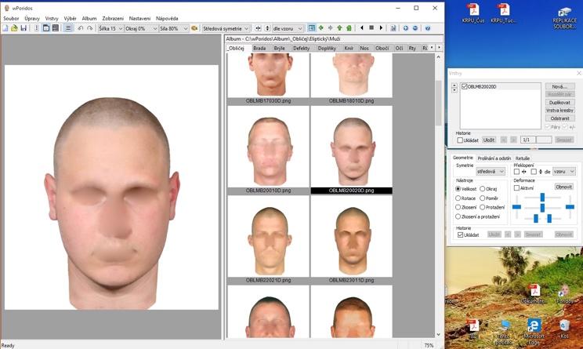Open help via blue question mark icon
The width and height of the screenshot is (583, 349).
(428, 28)
